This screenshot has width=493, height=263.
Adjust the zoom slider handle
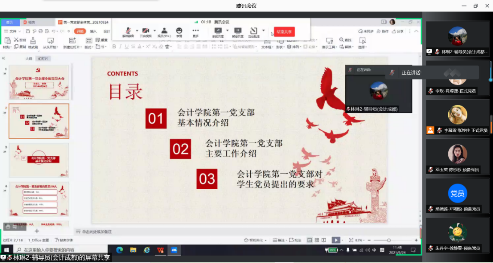(389, 240)
